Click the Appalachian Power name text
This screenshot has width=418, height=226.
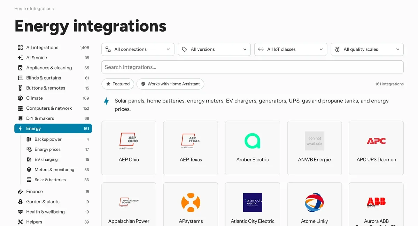click(129, 221)
